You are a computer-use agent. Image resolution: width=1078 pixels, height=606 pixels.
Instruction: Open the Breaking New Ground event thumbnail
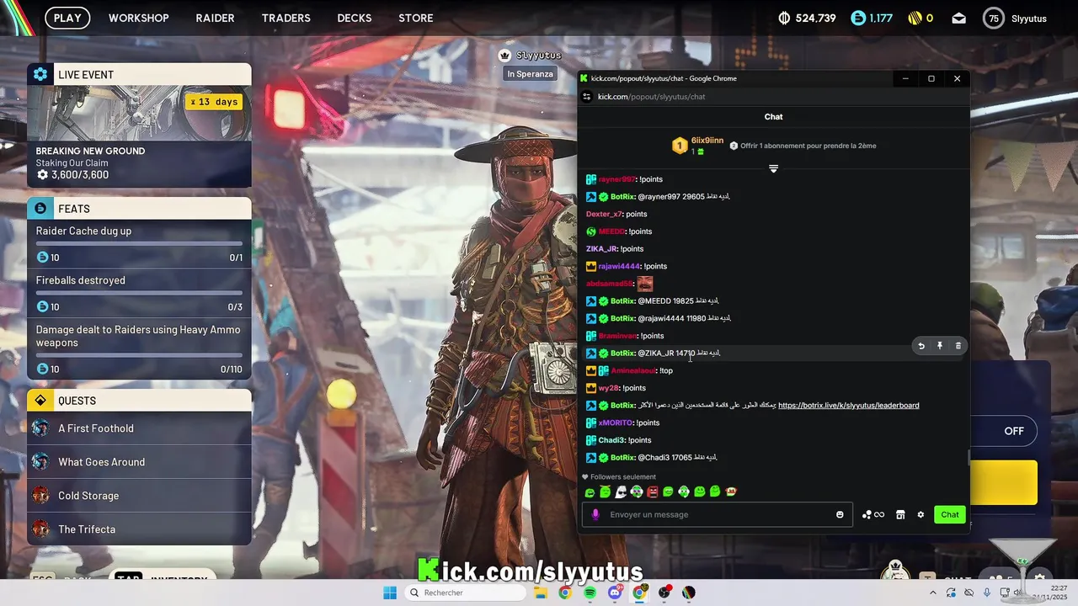(x=139, y=113)
